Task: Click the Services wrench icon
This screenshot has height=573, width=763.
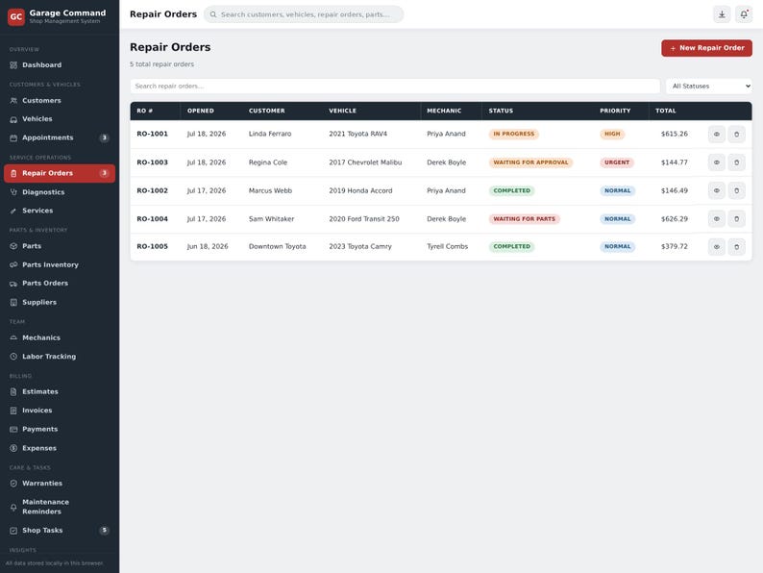Action: [x=13, y=211]
